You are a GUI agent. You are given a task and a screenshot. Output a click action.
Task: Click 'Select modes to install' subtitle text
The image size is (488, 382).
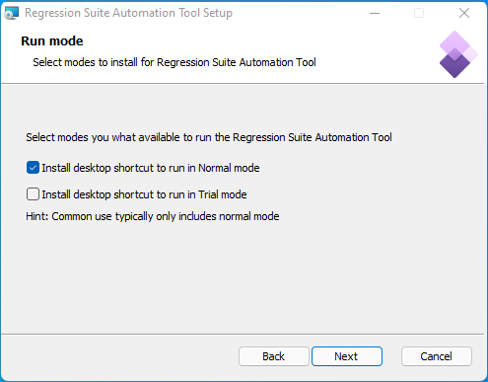coord(174,62)
